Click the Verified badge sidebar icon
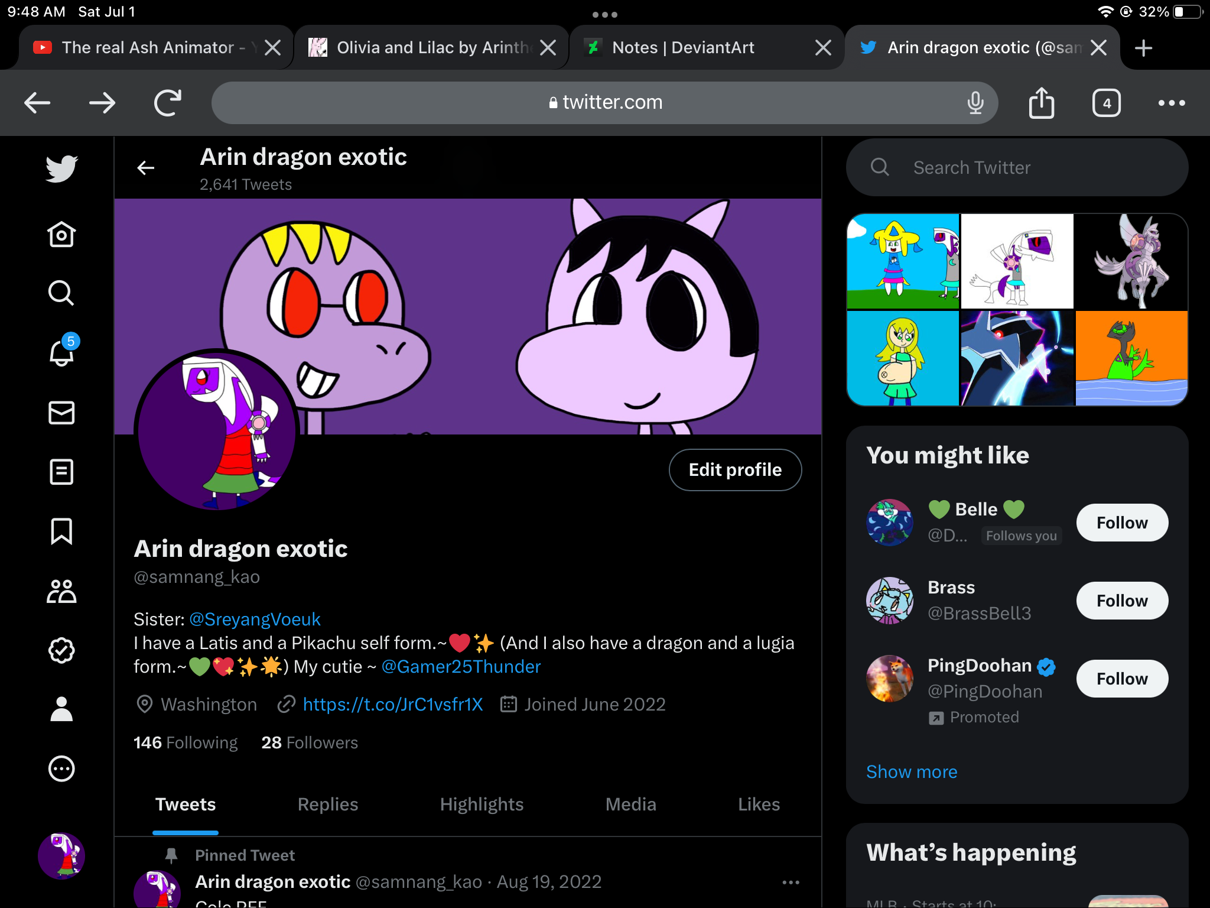The width and height of the screenshot is (1210, 908). [61, 650]
